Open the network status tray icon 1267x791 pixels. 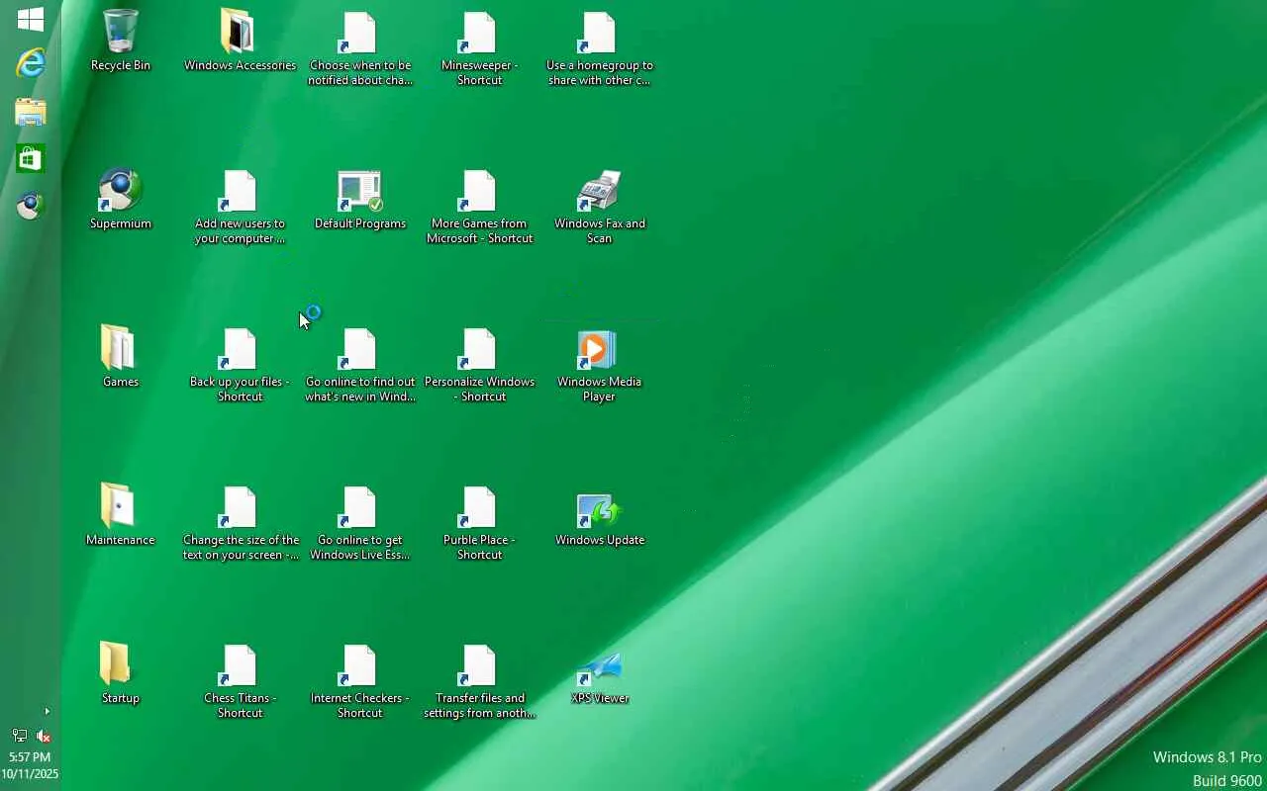19,736
